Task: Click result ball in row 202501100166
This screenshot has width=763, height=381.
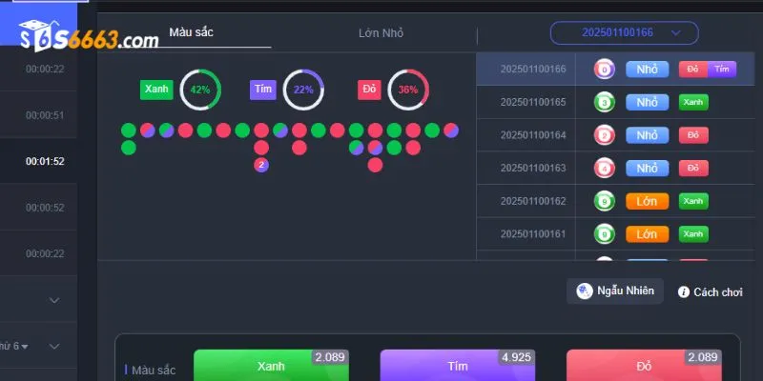Action: click(x=605, y=69)
